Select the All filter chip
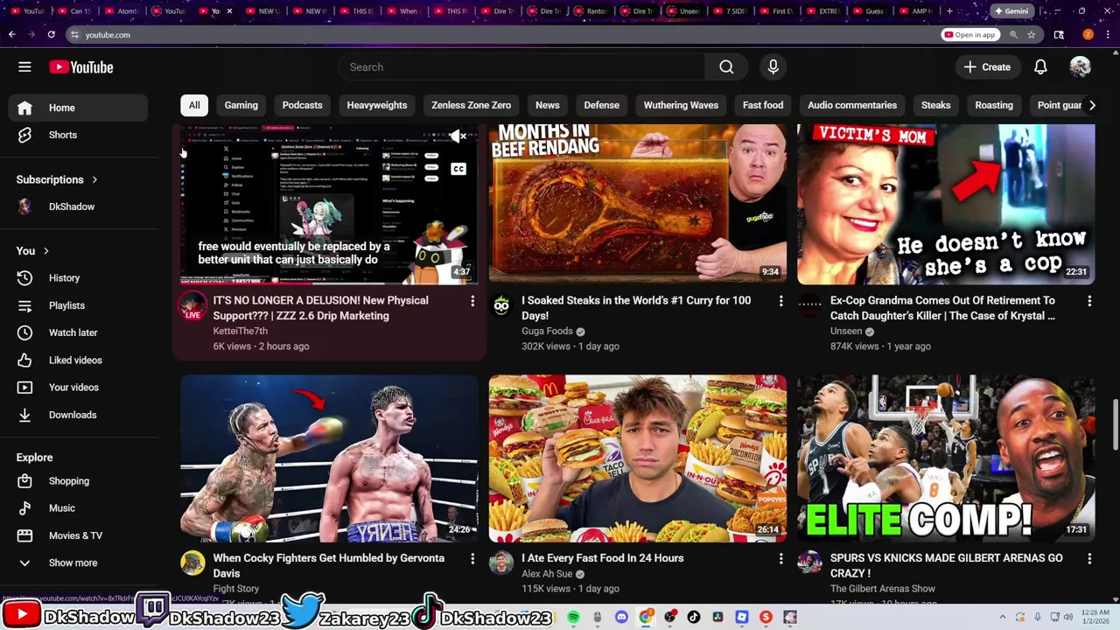This screenshot has height=630, width=1120. [194, 105]
